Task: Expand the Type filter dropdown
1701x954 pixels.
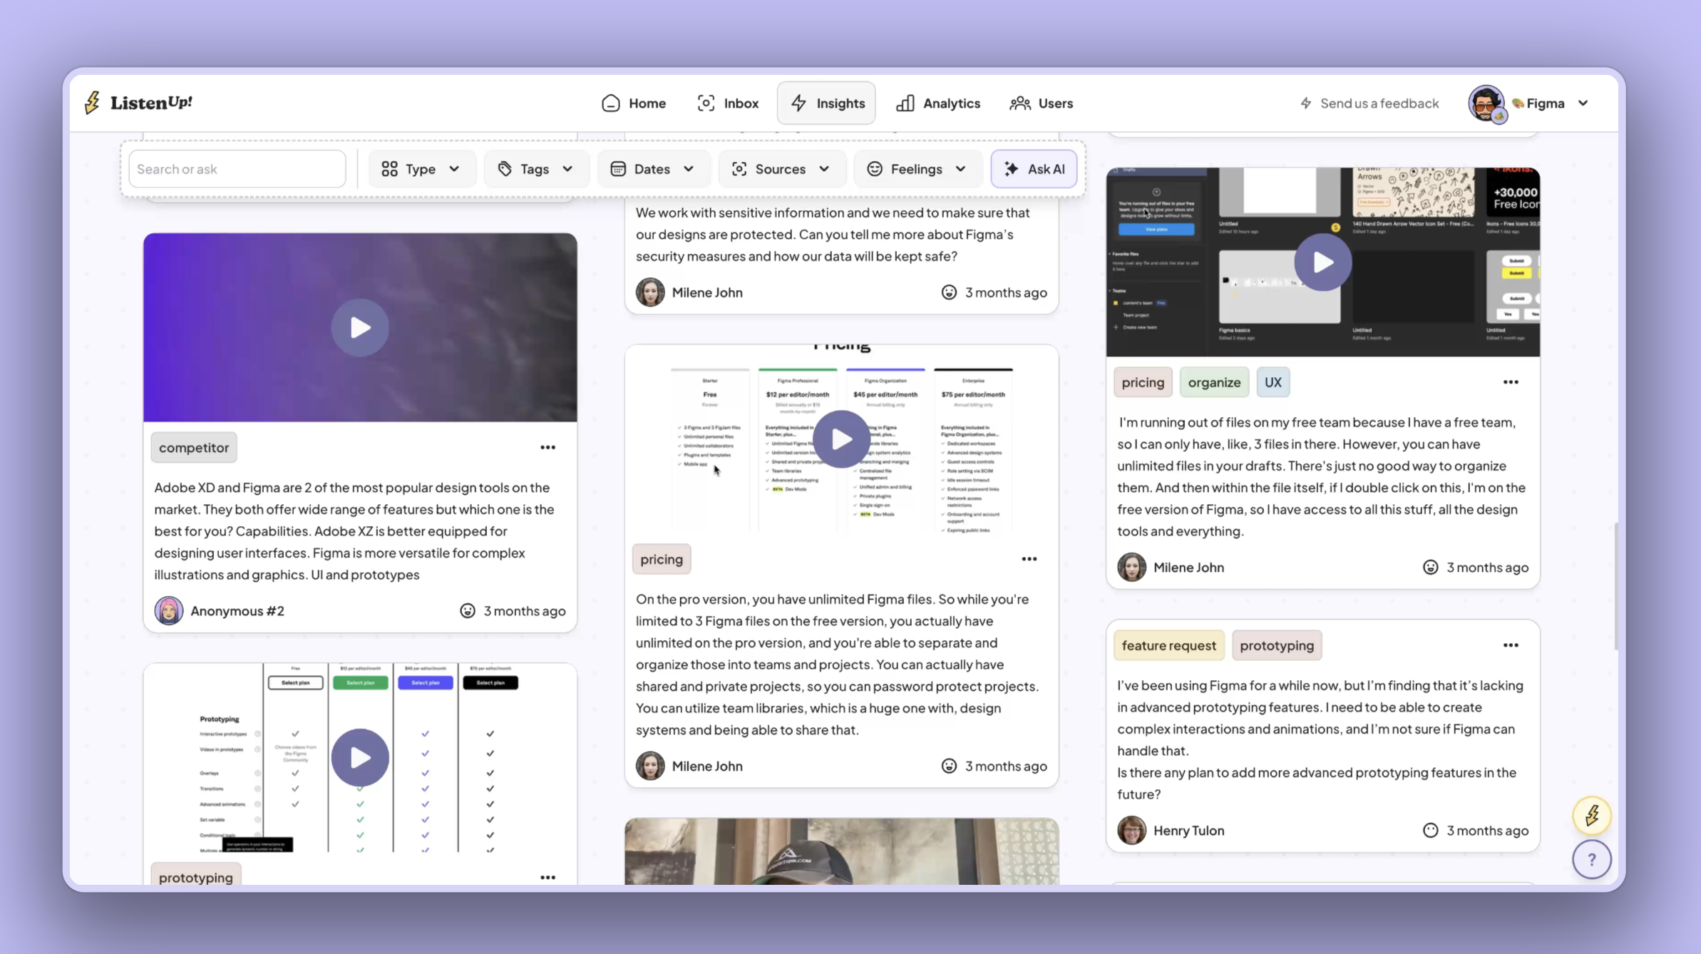Action: click(421, 169)
